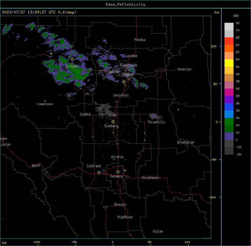Click the RedDeer city label
This screenshot has height=246, width=251.
128,75
